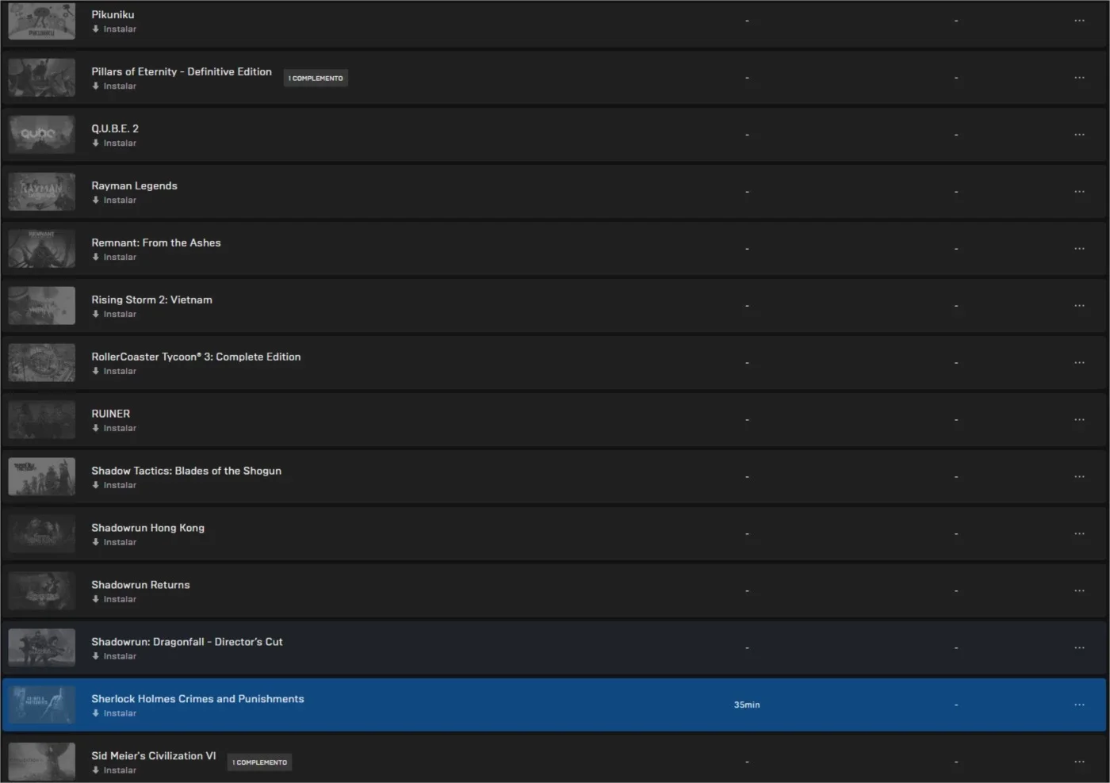Install Rising Storm 2: Vietnam
This screenshot has width=1110, height=783.
pyautogui.click(x=114, y=315)
